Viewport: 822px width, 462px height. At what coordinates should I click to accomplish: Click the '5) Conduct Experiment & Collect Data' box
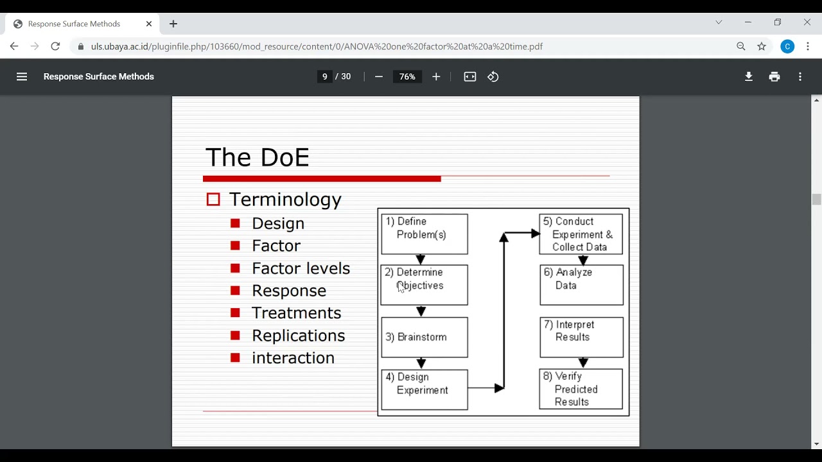(581, 234)
